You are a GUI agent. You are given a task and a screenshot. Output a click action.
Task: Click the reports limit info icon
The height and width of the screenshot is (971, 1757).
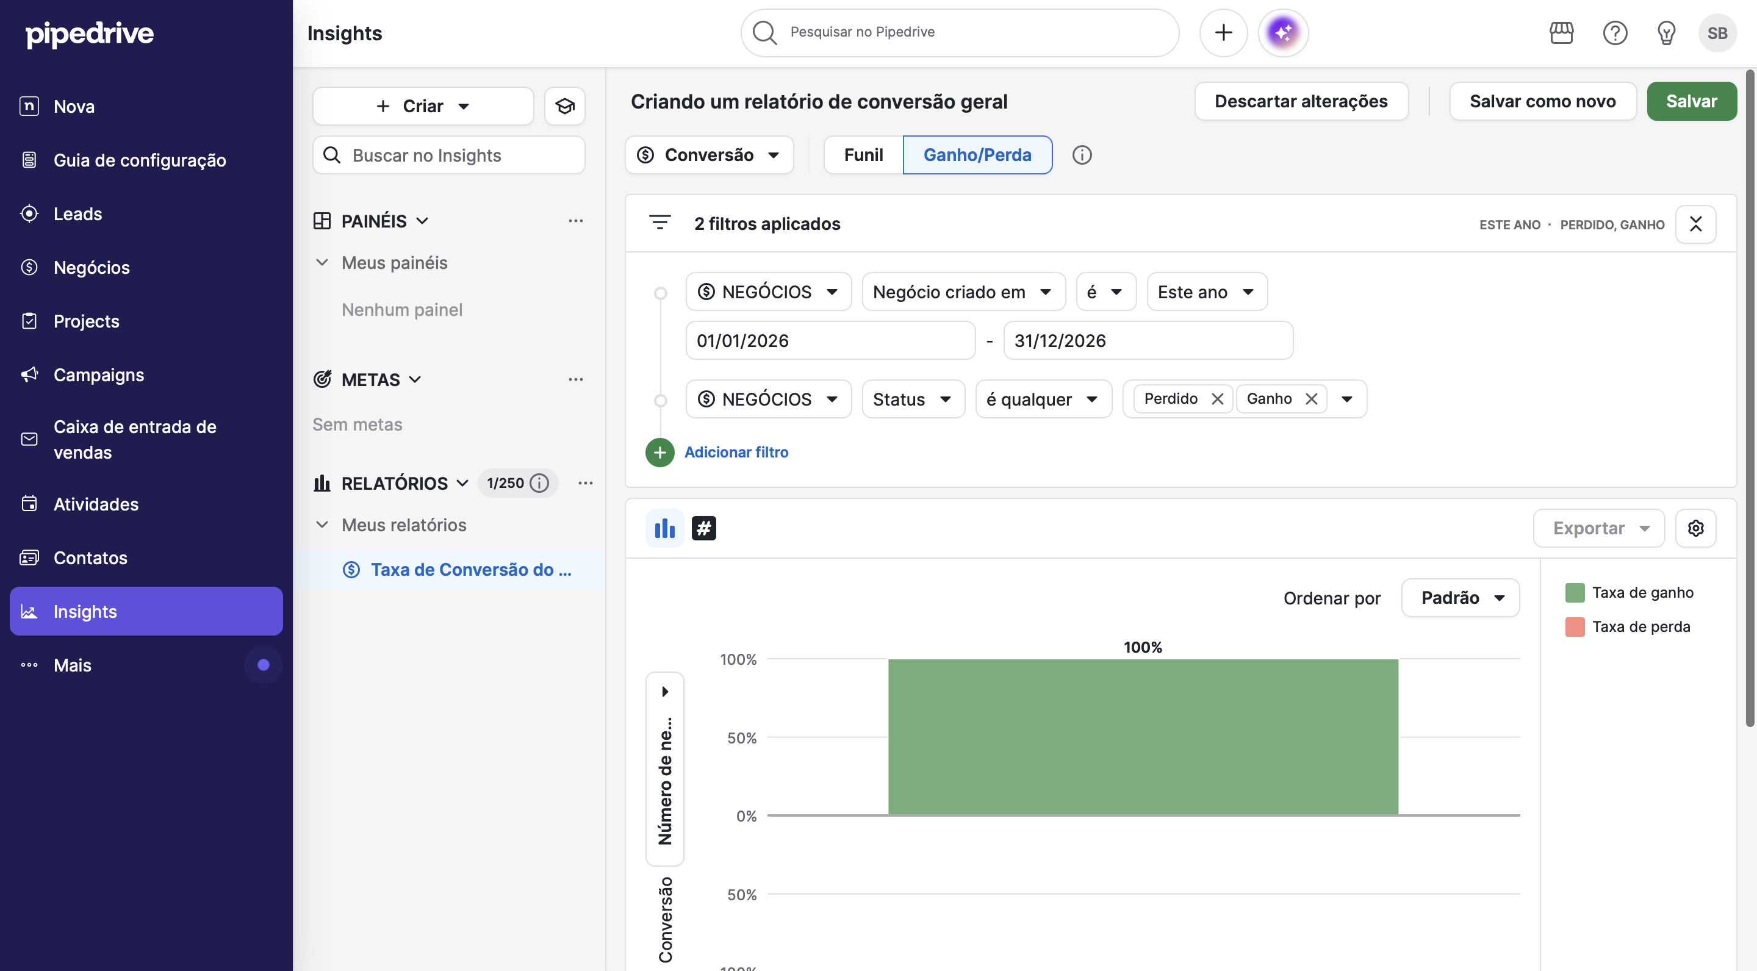539,483
